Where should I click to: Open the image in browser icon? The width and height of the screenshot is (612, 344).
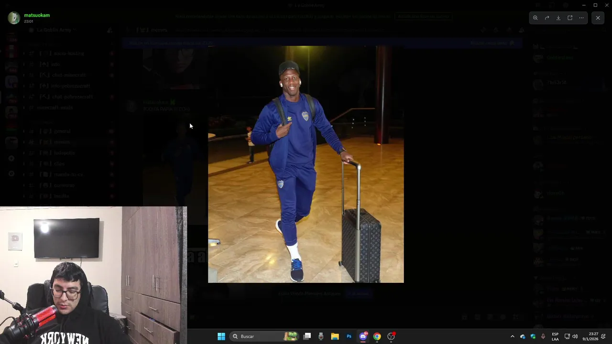pos(570,18)
